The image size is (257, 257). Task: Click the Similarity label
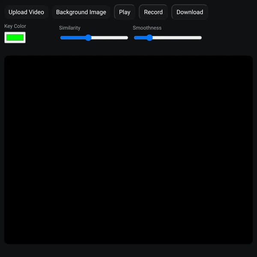click(x=70, y=28)
